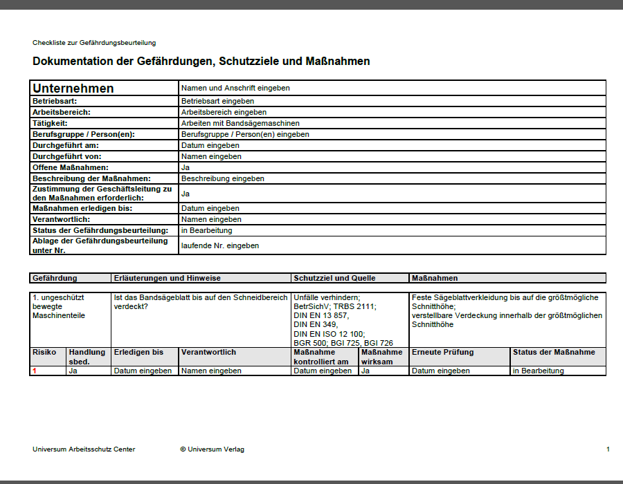
Task: Select the 'Betriebsart eingeben' field
Action: 392,101
